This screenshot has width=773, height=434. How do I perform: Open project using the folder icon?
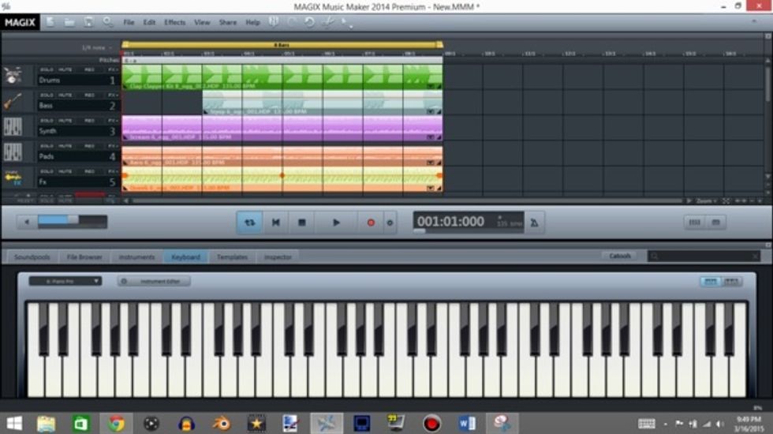tap(69, 22)
